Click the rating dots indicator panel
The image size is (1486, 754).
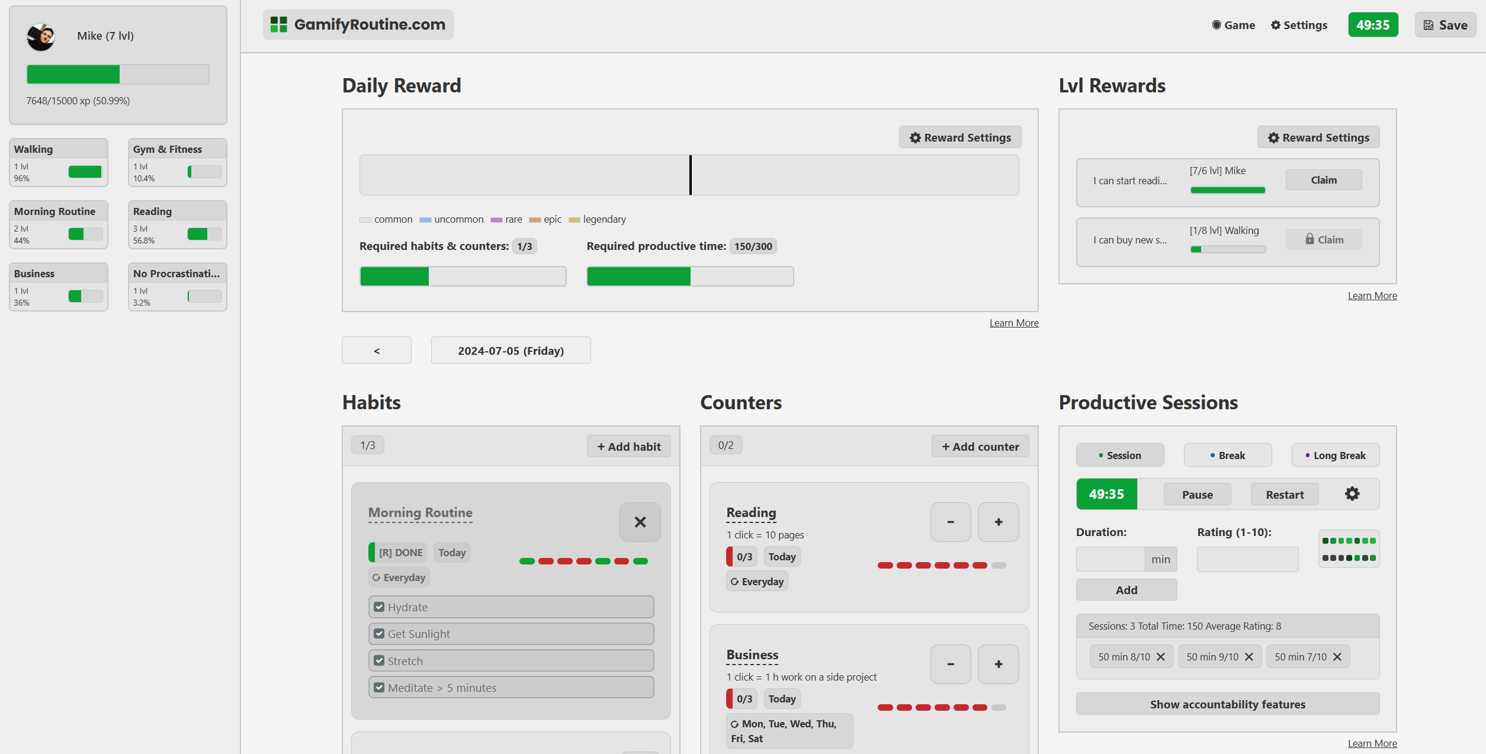coord(1349,549)
